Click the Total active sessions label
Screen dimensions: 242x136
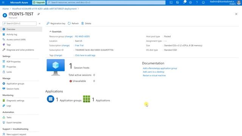click(x=80, y=75)
